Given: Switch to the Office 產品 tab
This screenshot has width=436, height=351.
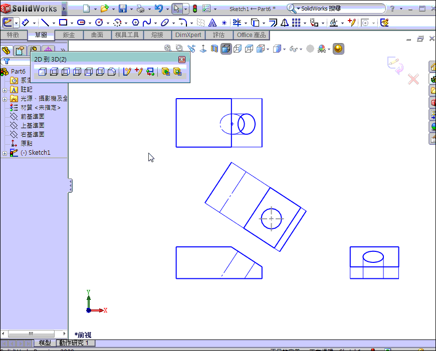Looking at the screenshot, I should coord(252,35).
